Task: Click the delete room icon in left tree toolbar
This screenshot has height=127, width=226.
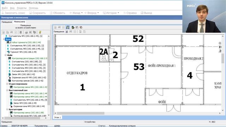Action: click(16, 32)
